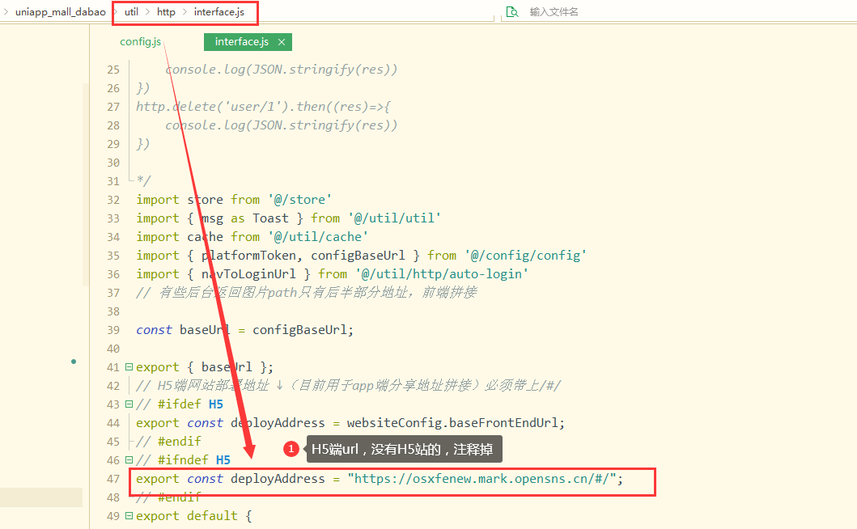Click line number 47 in gutter

[113, 479]
